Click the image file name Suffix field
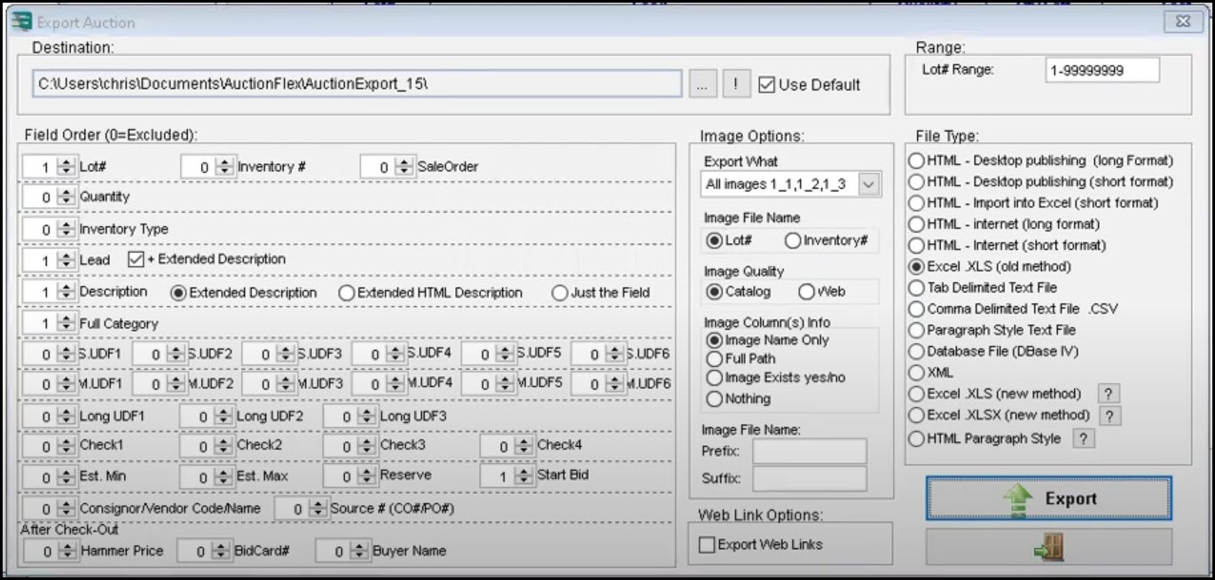Screen dimensions: 1215x580 pyautogui.click(x=810, y=480)
